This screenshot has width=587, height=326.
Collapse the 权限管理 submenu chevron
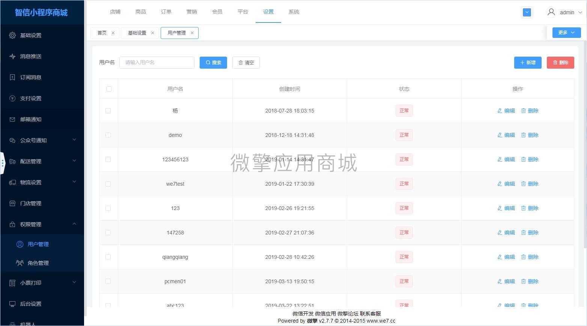pyautogui.click(x=74, y=224)
